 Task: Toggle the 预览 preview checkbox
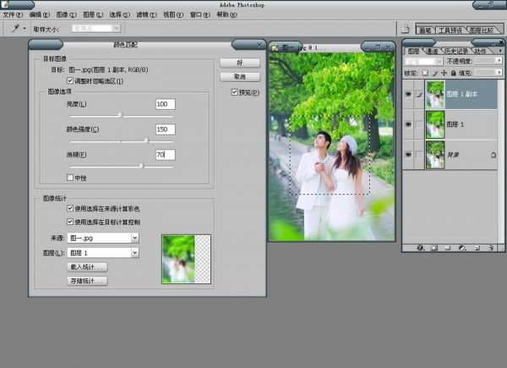[x=234, y=92]
